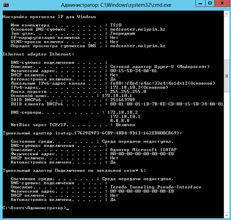Click the computer name value TS10
The height and width of the screenshot is (220, 231).
click(x=116, y=25)
